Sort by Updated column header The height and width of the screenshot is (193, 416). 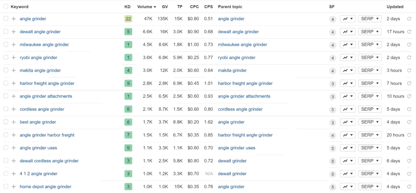click(395, 7)
